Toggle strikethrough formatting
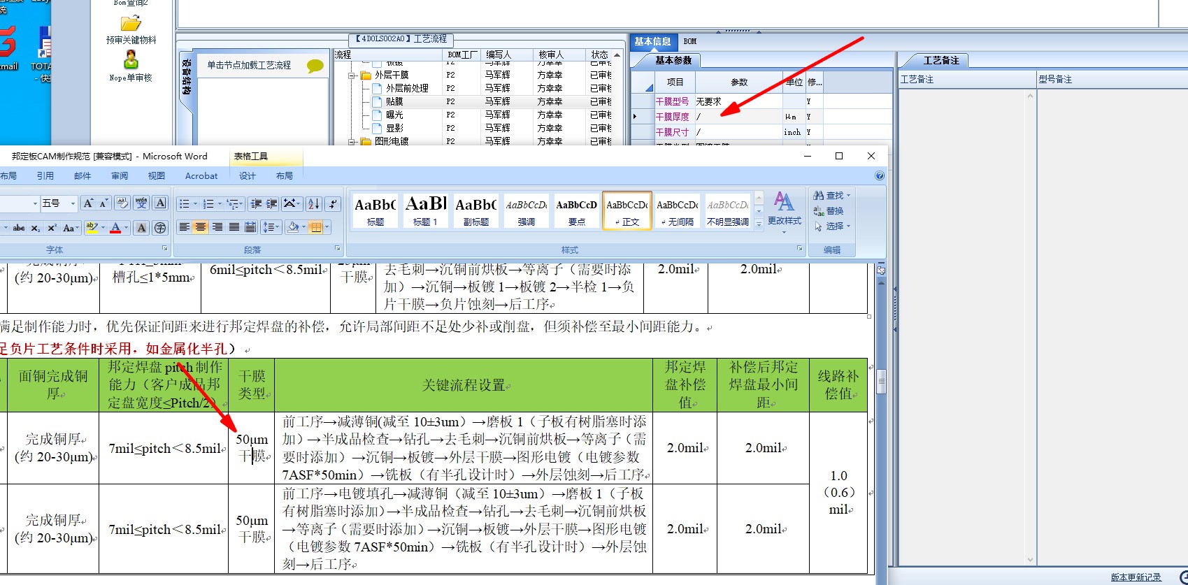Image resolution: width=1188 pixels, height=585 pixels. (19, 228)
